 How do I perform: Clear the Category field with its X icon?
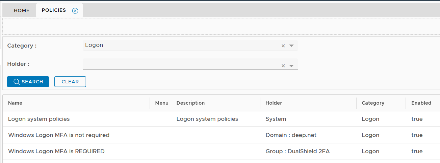pyautogui.click(x=283, y=46)
